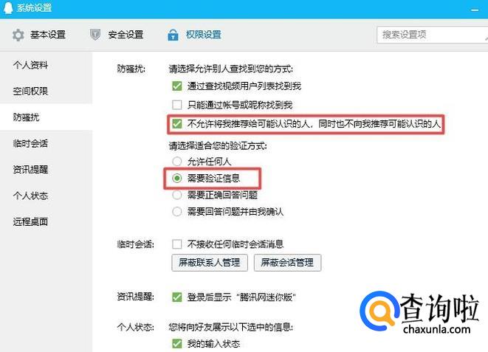The image size is (488, 352).
Task: Click the shield icon for 安全设置
Action: click(x=95, y=35)
